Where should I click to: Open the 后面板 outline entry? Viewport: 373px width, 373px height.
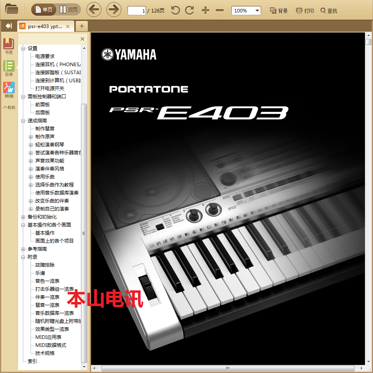pos(43,113)
